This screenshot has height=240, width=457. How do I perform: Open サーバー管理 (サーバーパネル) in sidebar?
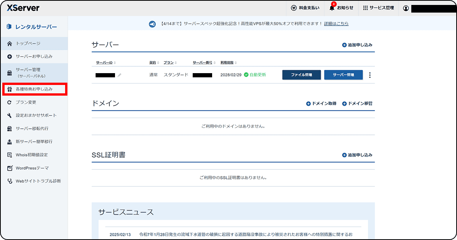34,73
